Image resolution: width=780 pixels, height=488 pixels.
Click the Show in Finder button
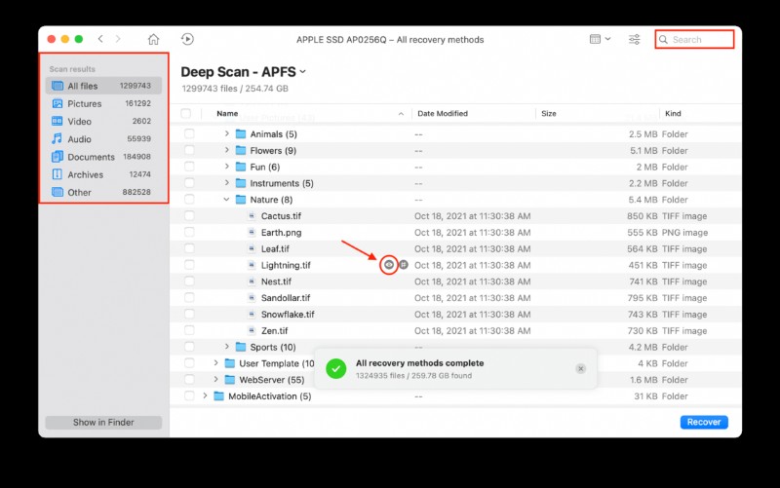(x=103, y=422)
